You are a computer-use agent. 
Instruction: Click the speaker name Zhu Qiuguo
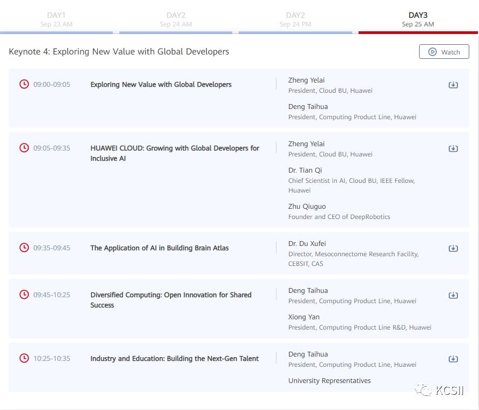pyautogui.click(x=307, y=207)
